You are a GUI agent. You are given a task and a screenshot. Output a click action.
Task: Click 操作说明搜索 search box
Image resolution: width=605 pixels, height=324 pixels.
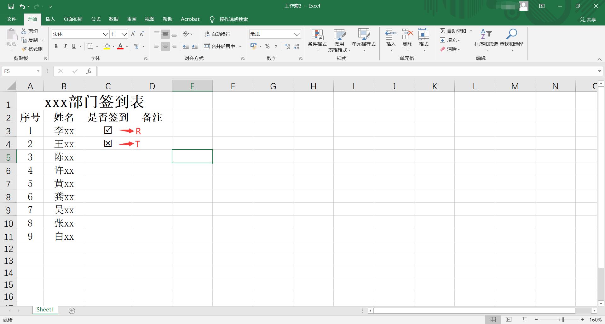(233, 19)
